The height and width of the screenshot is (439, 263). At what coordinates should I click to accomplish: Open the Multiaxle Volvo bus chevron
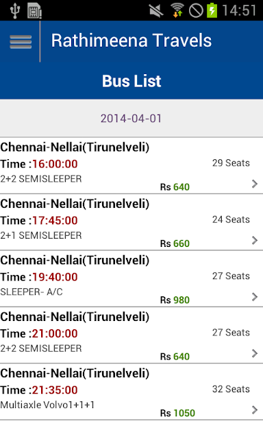pyautogui.click(x=254, y=410)
